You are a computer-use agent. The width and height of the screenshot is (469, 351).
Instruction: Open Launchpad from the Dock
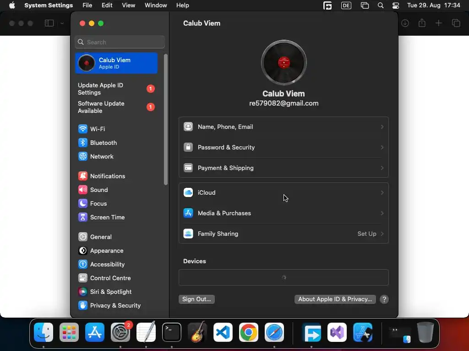pos(69,332)
